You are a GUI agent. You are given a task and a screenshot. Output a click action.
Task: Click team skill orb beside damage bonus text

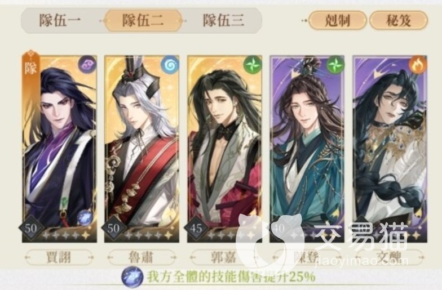132,276
